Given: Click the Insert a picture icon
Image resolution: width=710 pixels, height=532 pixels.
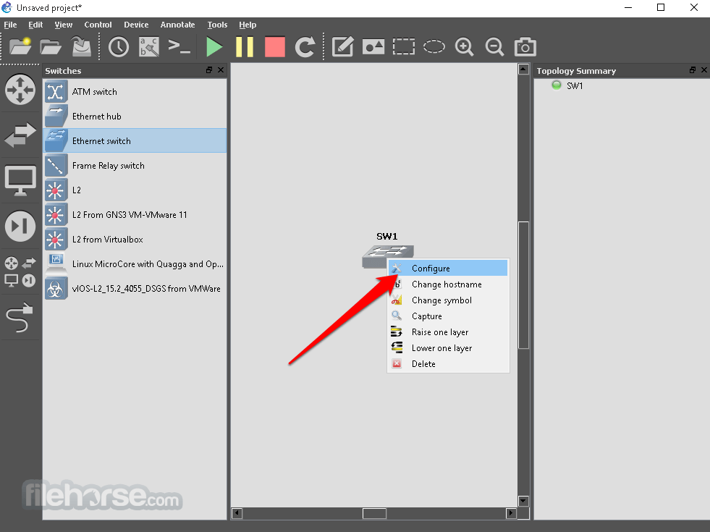Looking at the screenshot, I should pyautogui.click(x=373, y=46).
